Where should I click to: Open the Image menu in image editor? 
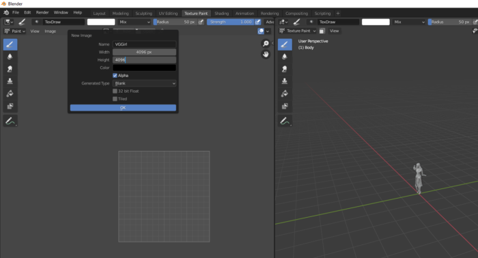51,31
